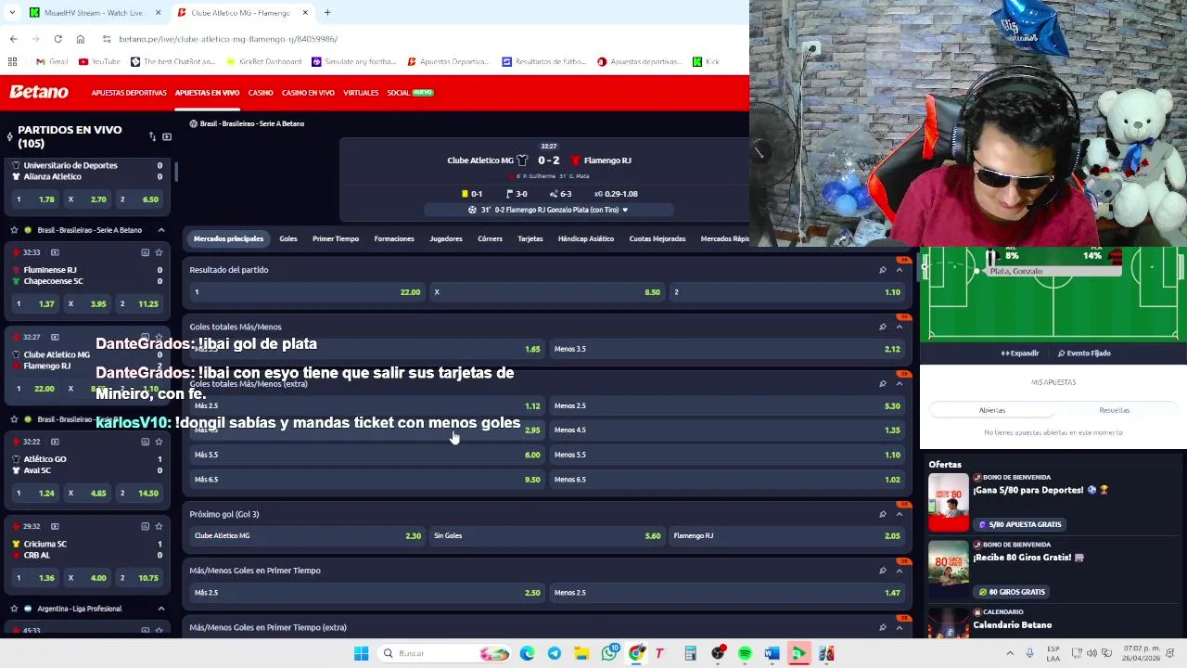The width and height of the screenshot is (1187, 668).
Task: Select Más 3.5 odds 1.65
Action: 366,349
